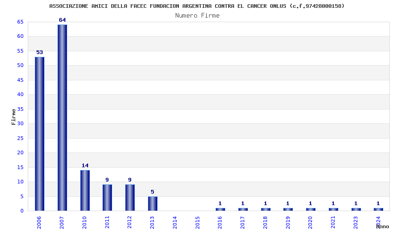Click the y-axis tick label 20
394x231 pixels.
(x=20, y=152)
